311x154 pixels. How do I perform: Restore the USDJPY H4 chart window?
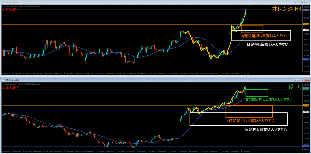(x=302, y=2)
